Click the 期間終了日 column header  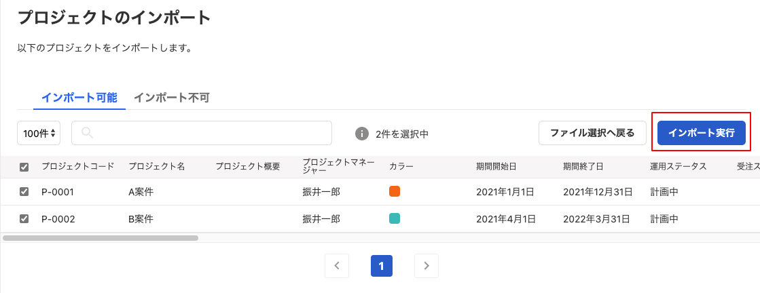(583, 167)
